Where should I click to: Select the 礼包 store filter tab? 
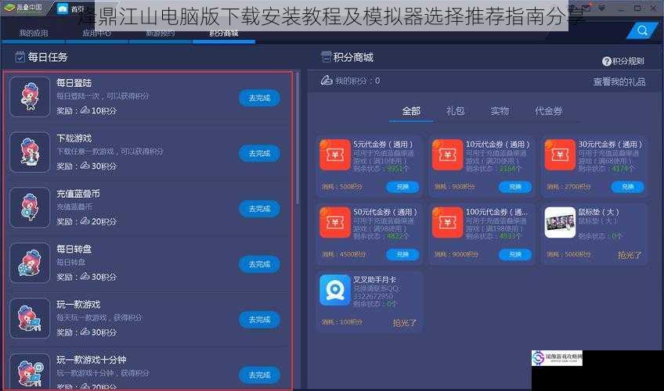pos(455,111)
